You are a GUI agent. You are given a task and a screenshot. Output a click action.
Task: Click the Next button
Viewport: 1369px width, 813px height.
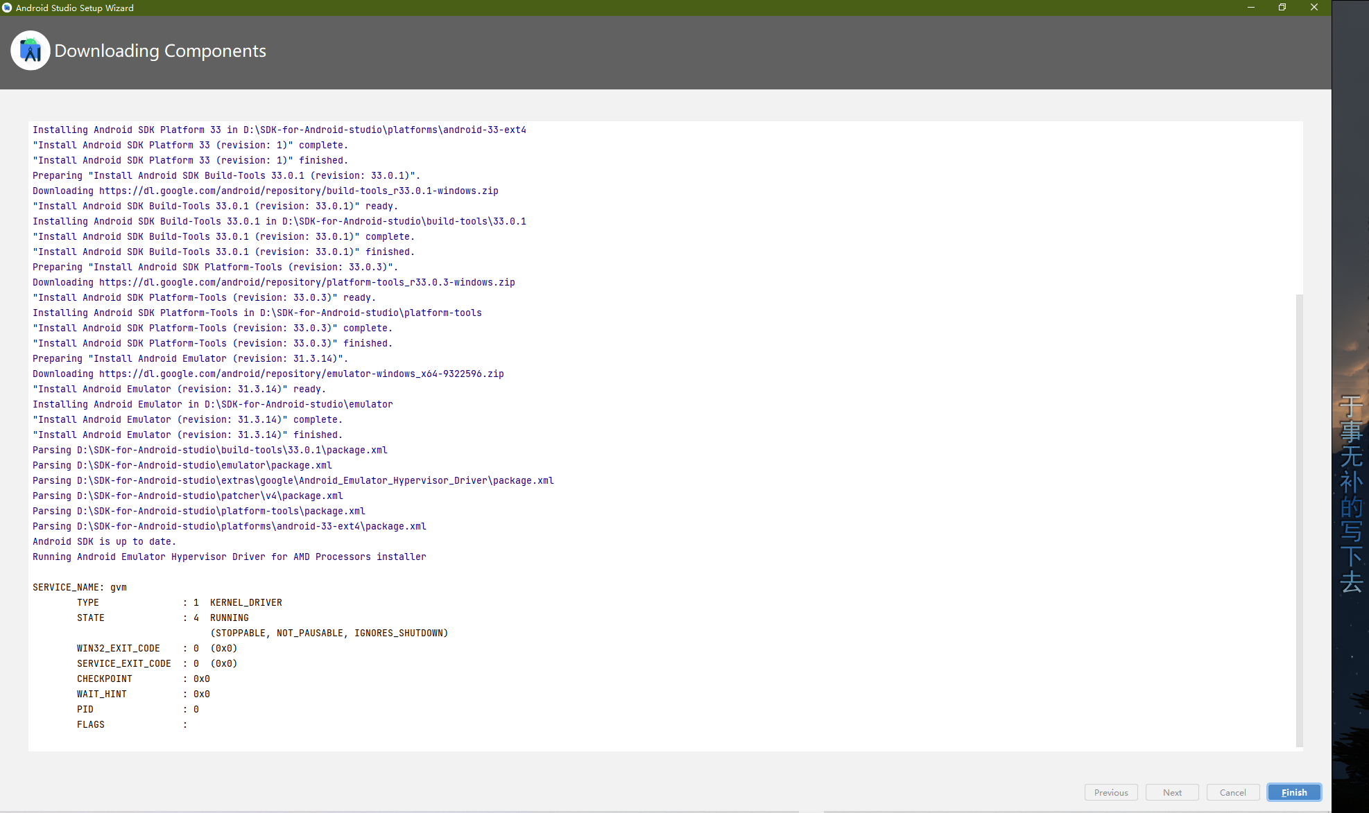tap(1172, 792)
